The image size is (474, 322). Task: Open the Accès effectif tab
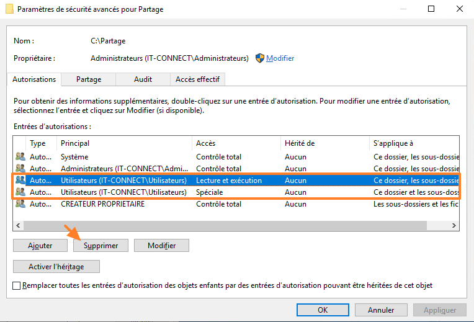tap(197, 79)
